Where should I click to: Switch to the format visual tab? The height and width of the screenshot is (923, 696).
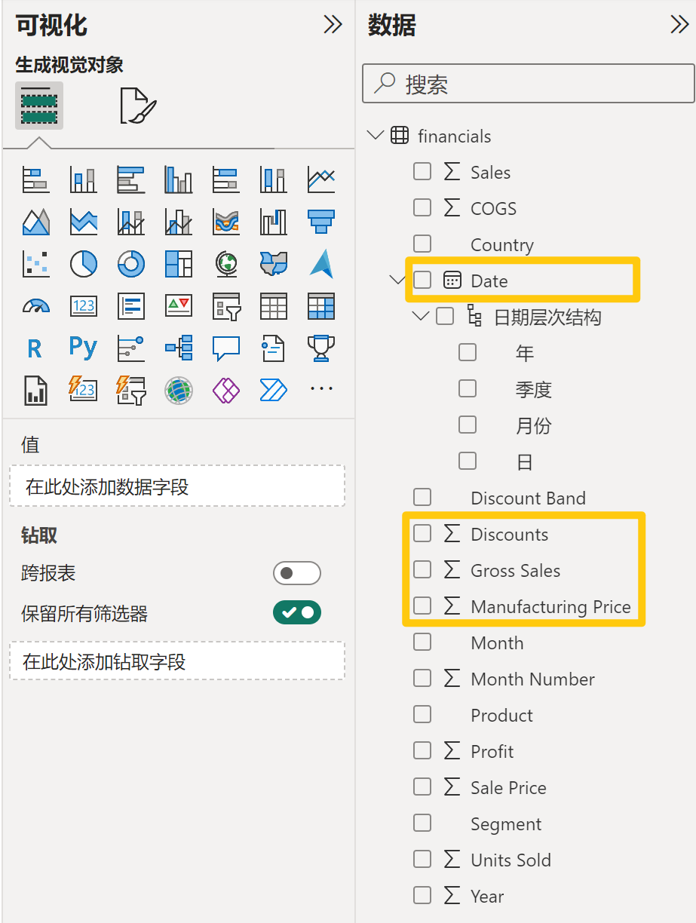(x=138, y=106)
